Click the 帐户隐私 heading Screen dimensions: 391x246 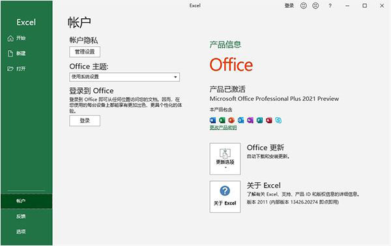[x=83, y=40]
